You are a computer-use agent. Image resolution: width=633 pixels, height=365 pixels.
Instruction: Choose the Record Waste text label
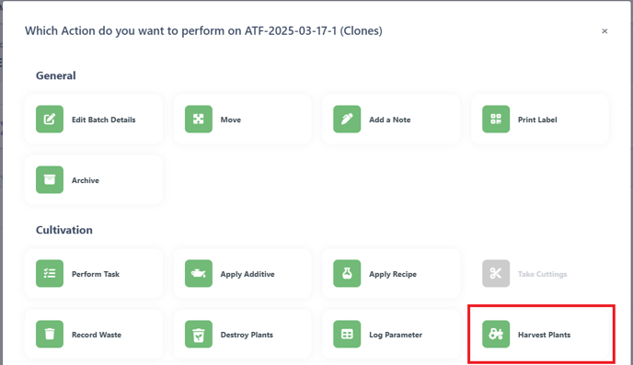(x=97, y=335)
